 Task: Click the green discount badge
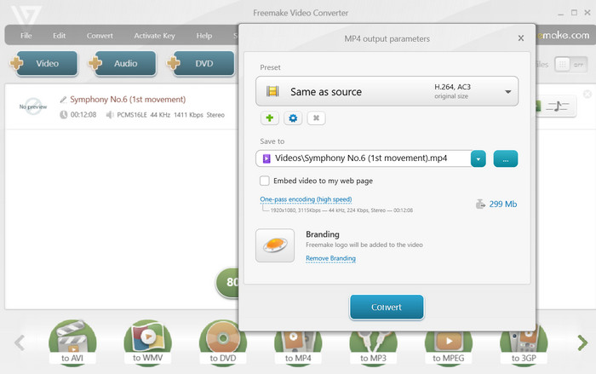coord(227,282)
